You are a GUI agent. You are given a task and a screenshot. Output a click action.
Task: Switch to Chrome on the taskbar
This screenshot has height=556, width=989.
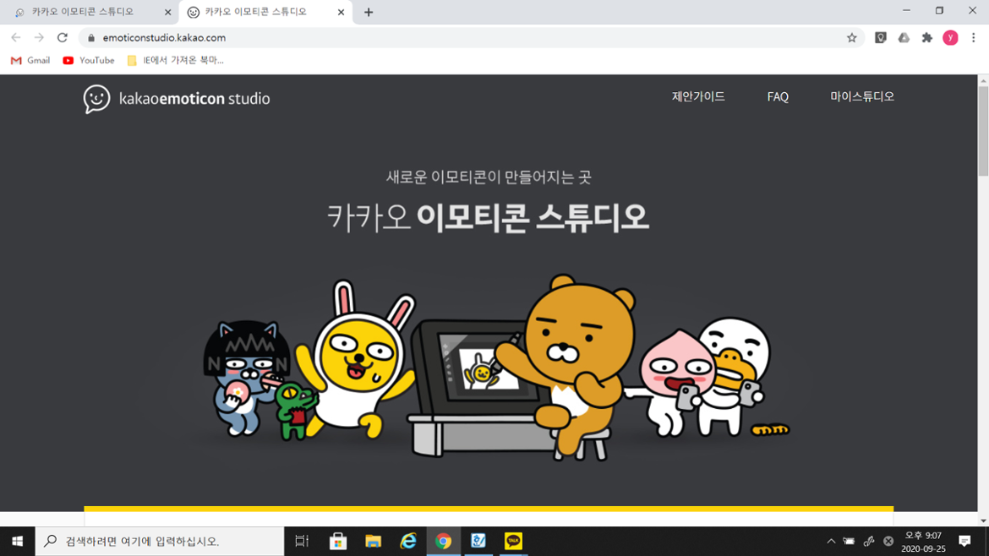[x=444, y=541]
